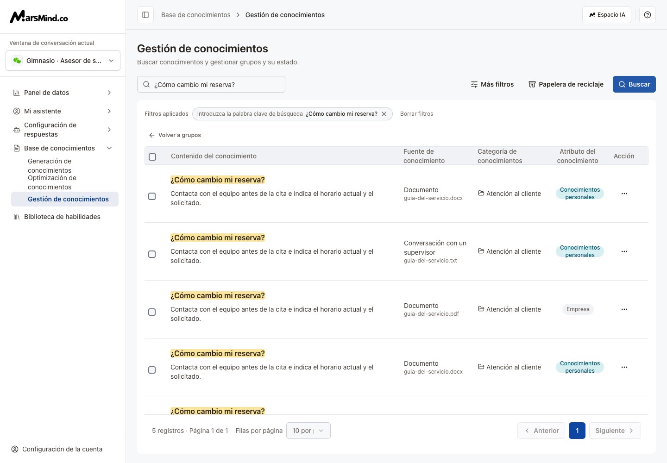Open Optimización de conocimientos menu item
667x463 pixels.
52,182
